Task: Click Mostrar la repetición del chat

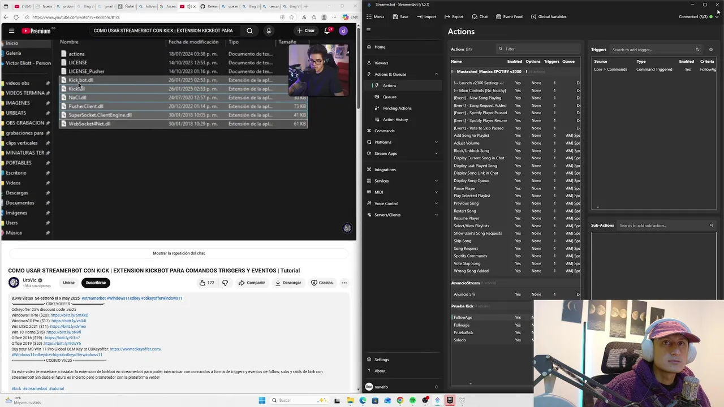Action: (179, 253)
